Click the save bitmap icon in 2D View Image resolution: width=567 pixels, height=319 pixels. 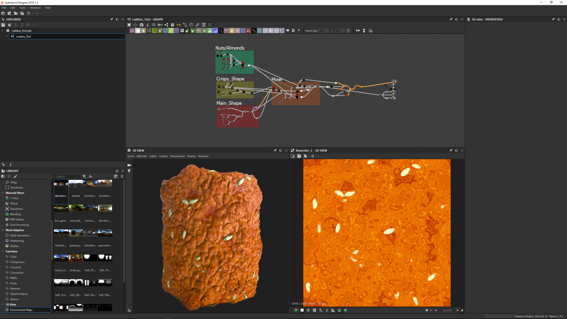point(299,156)
